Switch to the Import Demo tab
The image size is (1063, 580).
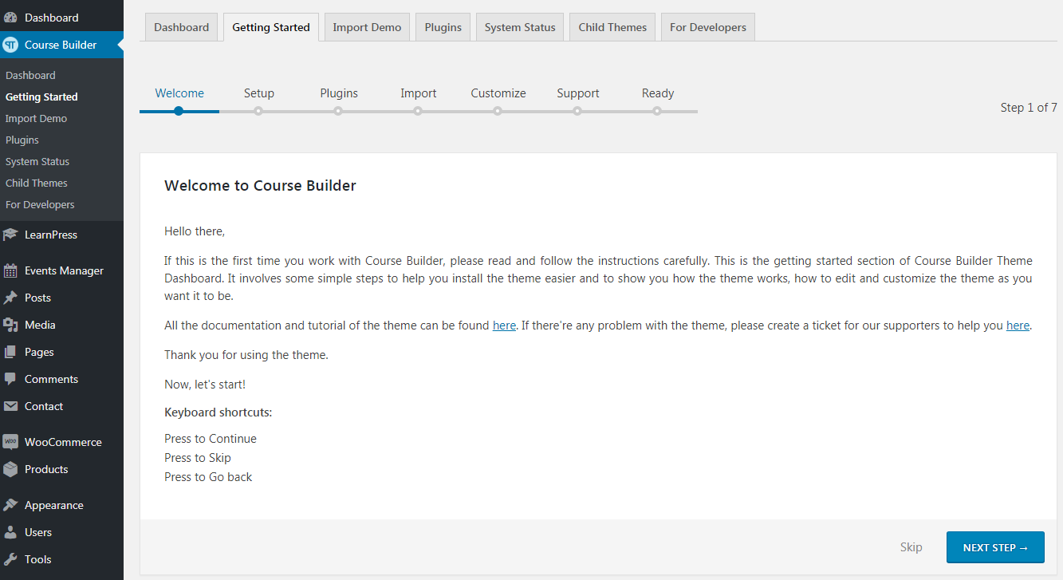[367, 27]
